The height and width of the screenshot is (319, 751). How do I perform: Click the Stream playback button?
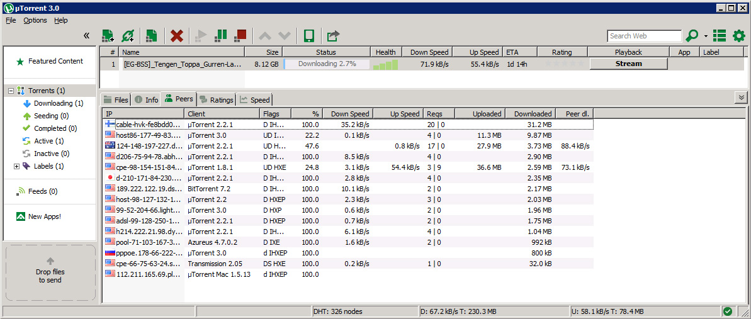pos(628,64)
